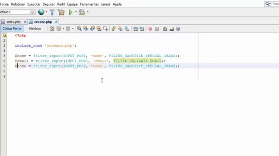
Task: Click the Shift Line Left icon
Action: pos(135,29)
